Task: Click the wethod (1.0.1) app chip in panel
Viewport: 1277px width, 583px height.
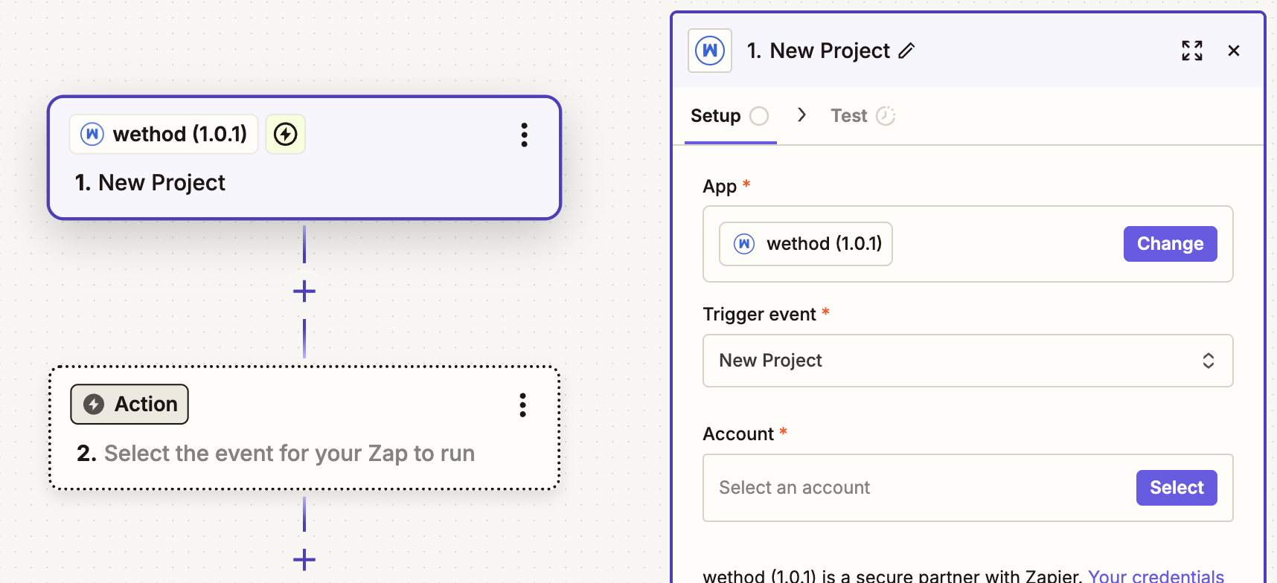Action: (806, 244)
